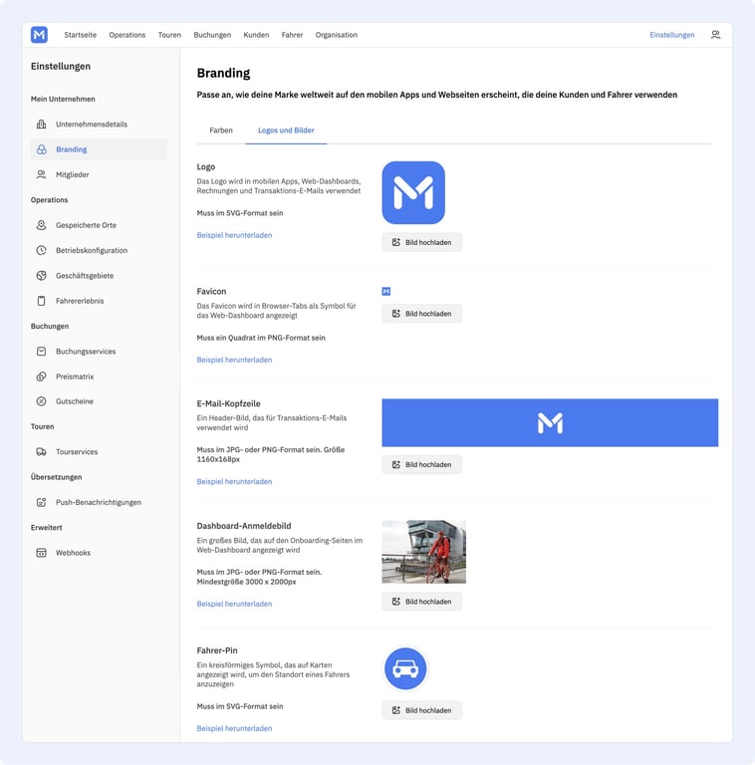Click Bild hochladen for Dashboard-Anmeldebild

pos(422,602)
